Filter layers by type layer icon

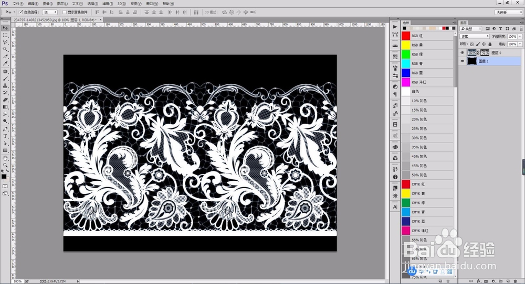point(500,29)
